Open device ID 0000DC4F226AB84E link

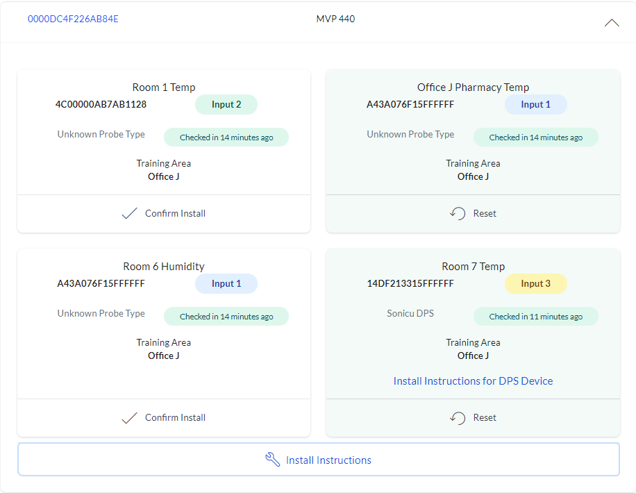coord(73,19)
